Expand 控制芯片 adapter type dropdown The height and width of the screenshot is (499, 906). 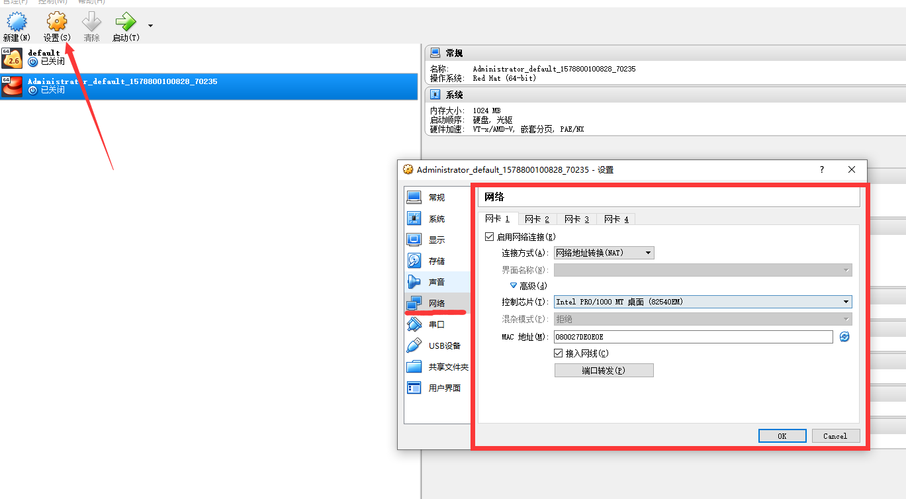click(702, 302)
